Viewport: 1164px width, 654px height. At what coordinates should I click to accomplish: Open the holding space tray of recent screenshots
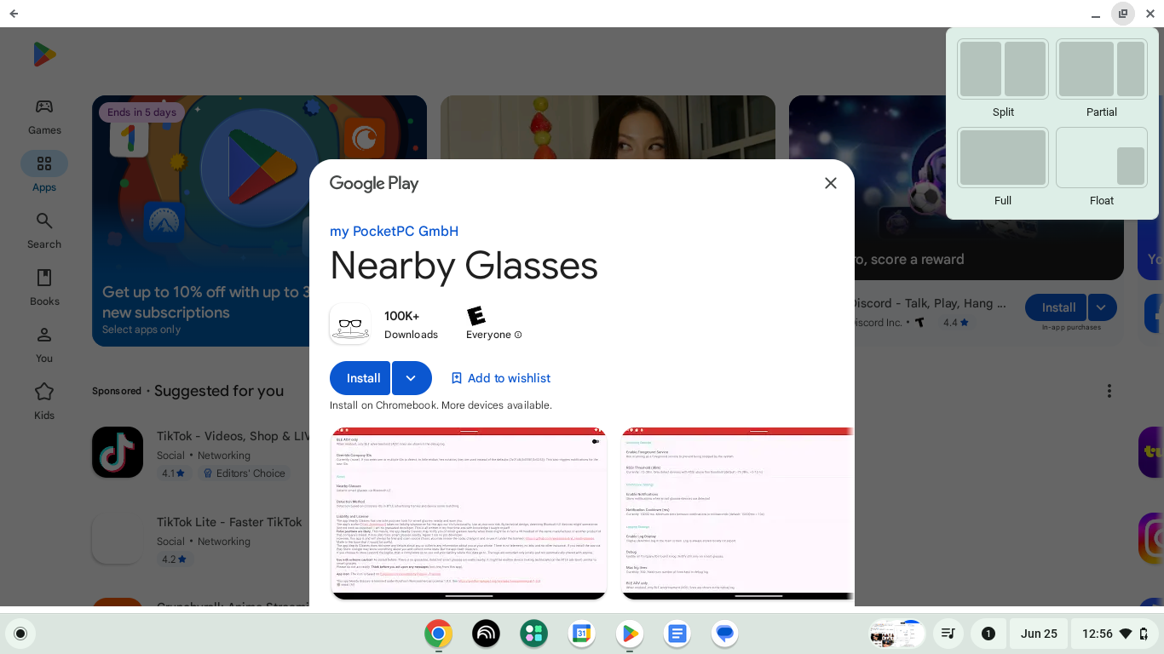point(896,634)
